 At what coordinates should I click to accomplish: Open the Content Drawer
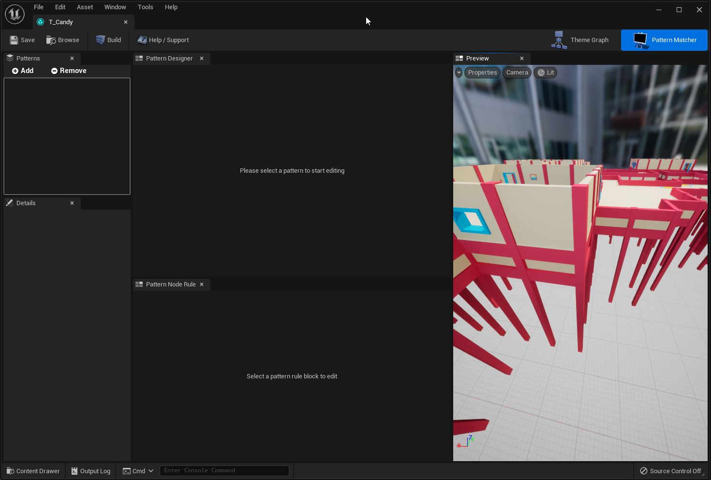click(x=33, y=471)
